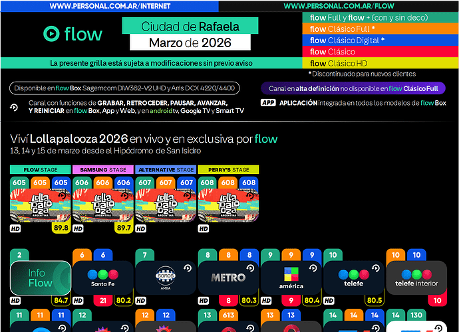Image resolution: width=459 pixels, height=332 pixels.
Task: Click '13, 14 y 15 de marzo' date line
Action: [x=105, y=151]
